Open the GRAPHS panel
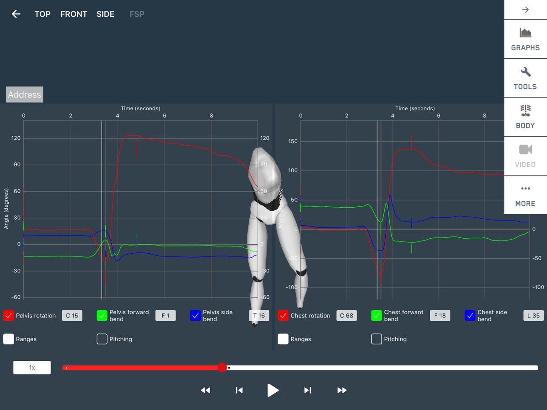Screen dimensions: 547x410 [x=525, y=39]
